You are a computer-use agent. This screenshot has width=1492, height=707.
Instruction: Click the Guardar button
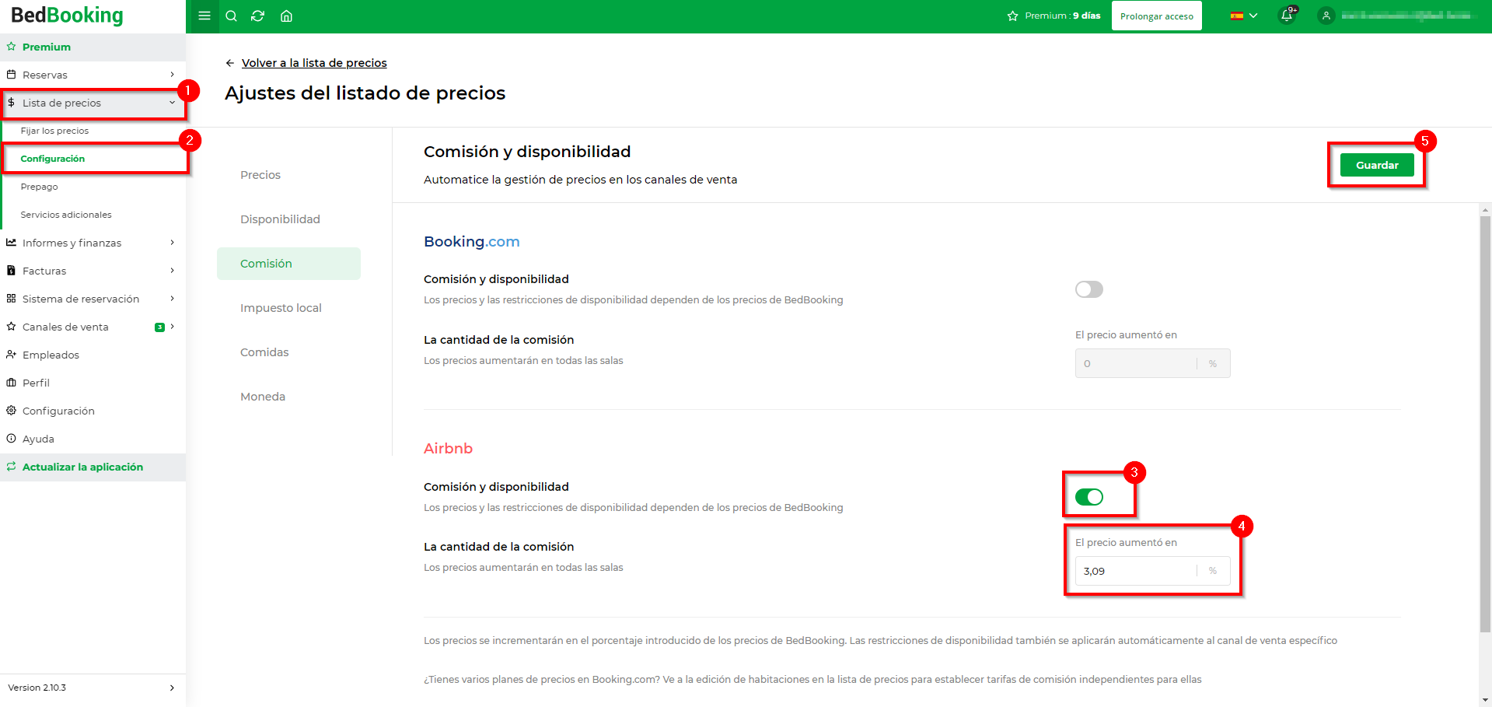(1377, 165)
